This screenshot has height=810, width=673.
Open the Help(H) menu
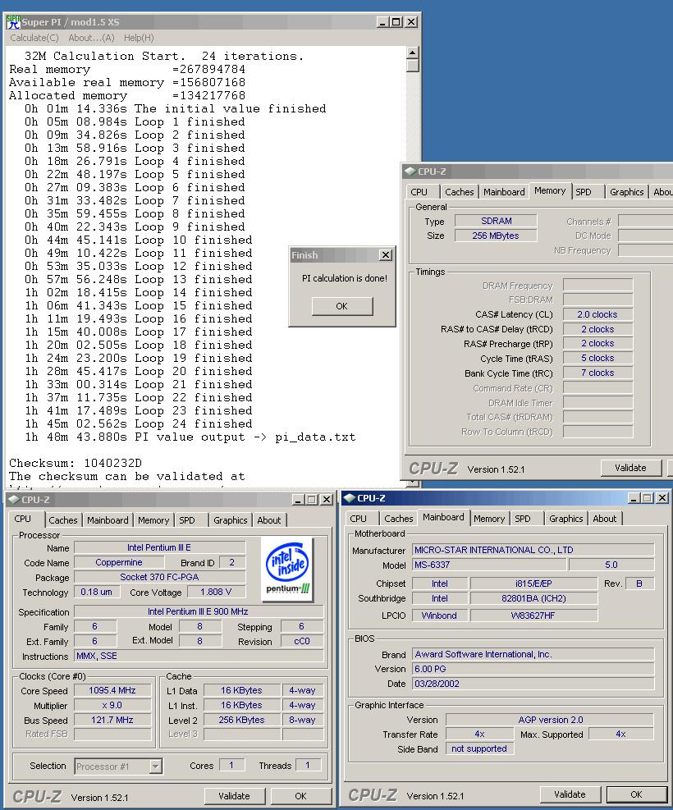click(139, 38)
